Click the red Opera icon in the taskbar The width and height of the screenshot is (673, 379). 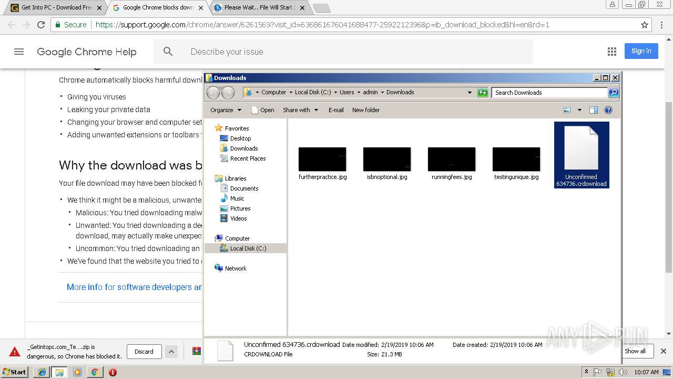pos(113,372)
